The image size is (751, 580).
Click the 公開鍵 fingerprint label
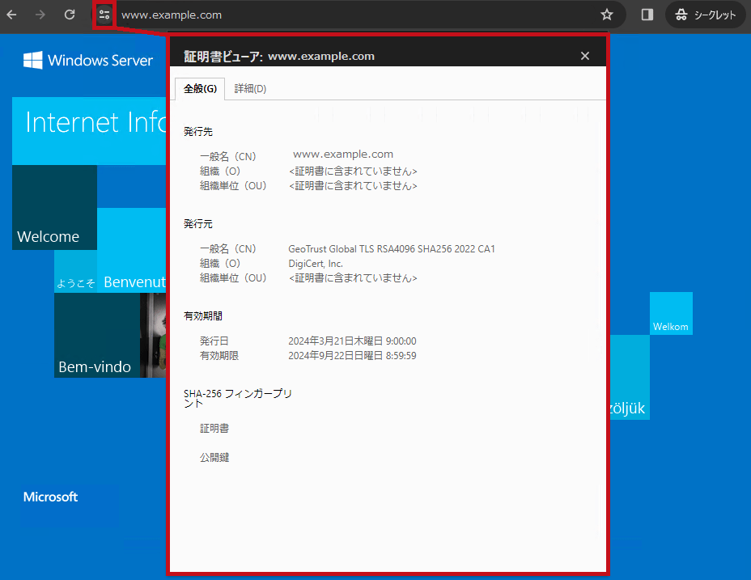[x=214, y=457]
